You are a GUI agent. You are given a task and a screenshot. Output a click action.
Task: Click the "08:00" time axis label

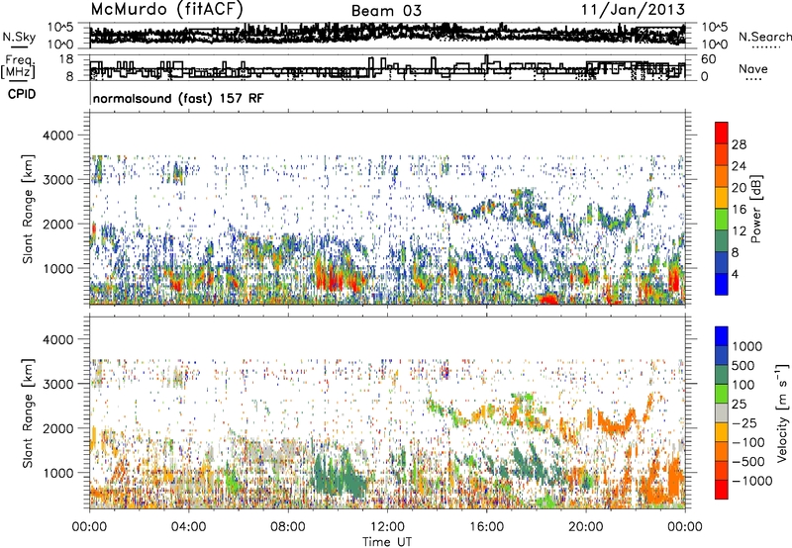pyautogui.click(x=288, y=527)
